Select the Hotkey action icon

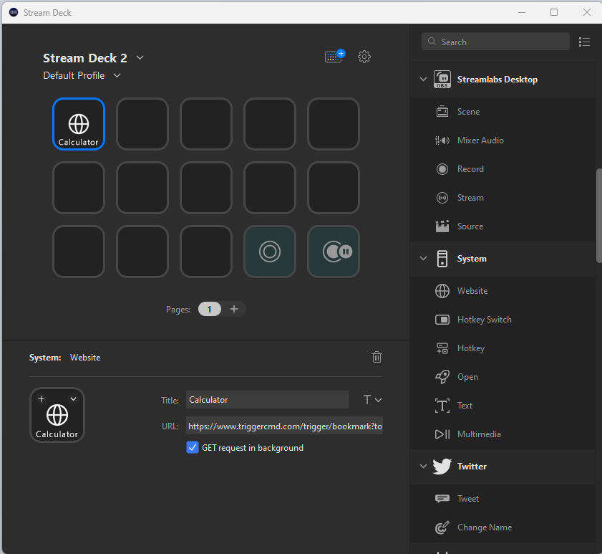tap(442, 348)
